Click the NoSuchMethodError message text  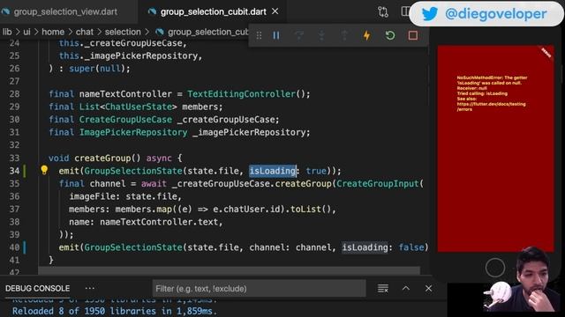[492, 80]
